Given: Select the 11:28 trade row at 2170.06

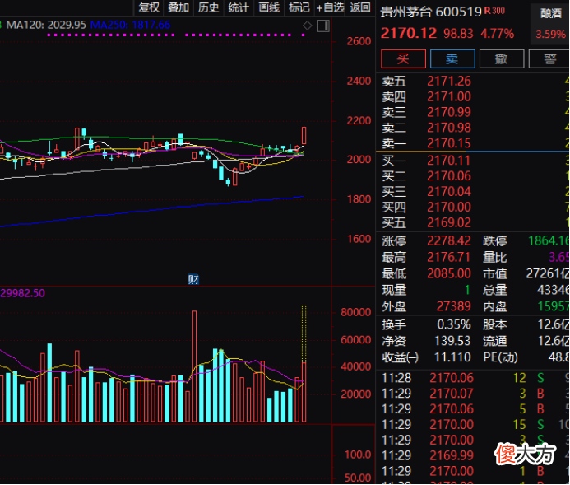Looking at the screenshot, I should coord(473,378).
